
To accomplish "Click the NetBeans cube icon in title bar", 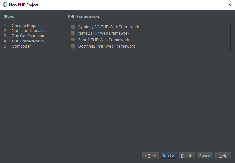I will click(5, 5).
